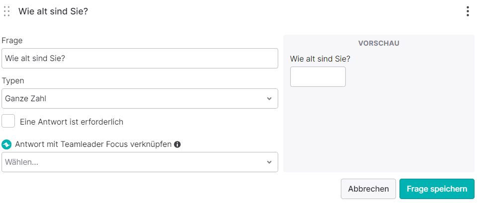Click the chevron arrow in Typen field
Image resolution: width=478 pixels, height=203 pixels.
tap(269, 99)
